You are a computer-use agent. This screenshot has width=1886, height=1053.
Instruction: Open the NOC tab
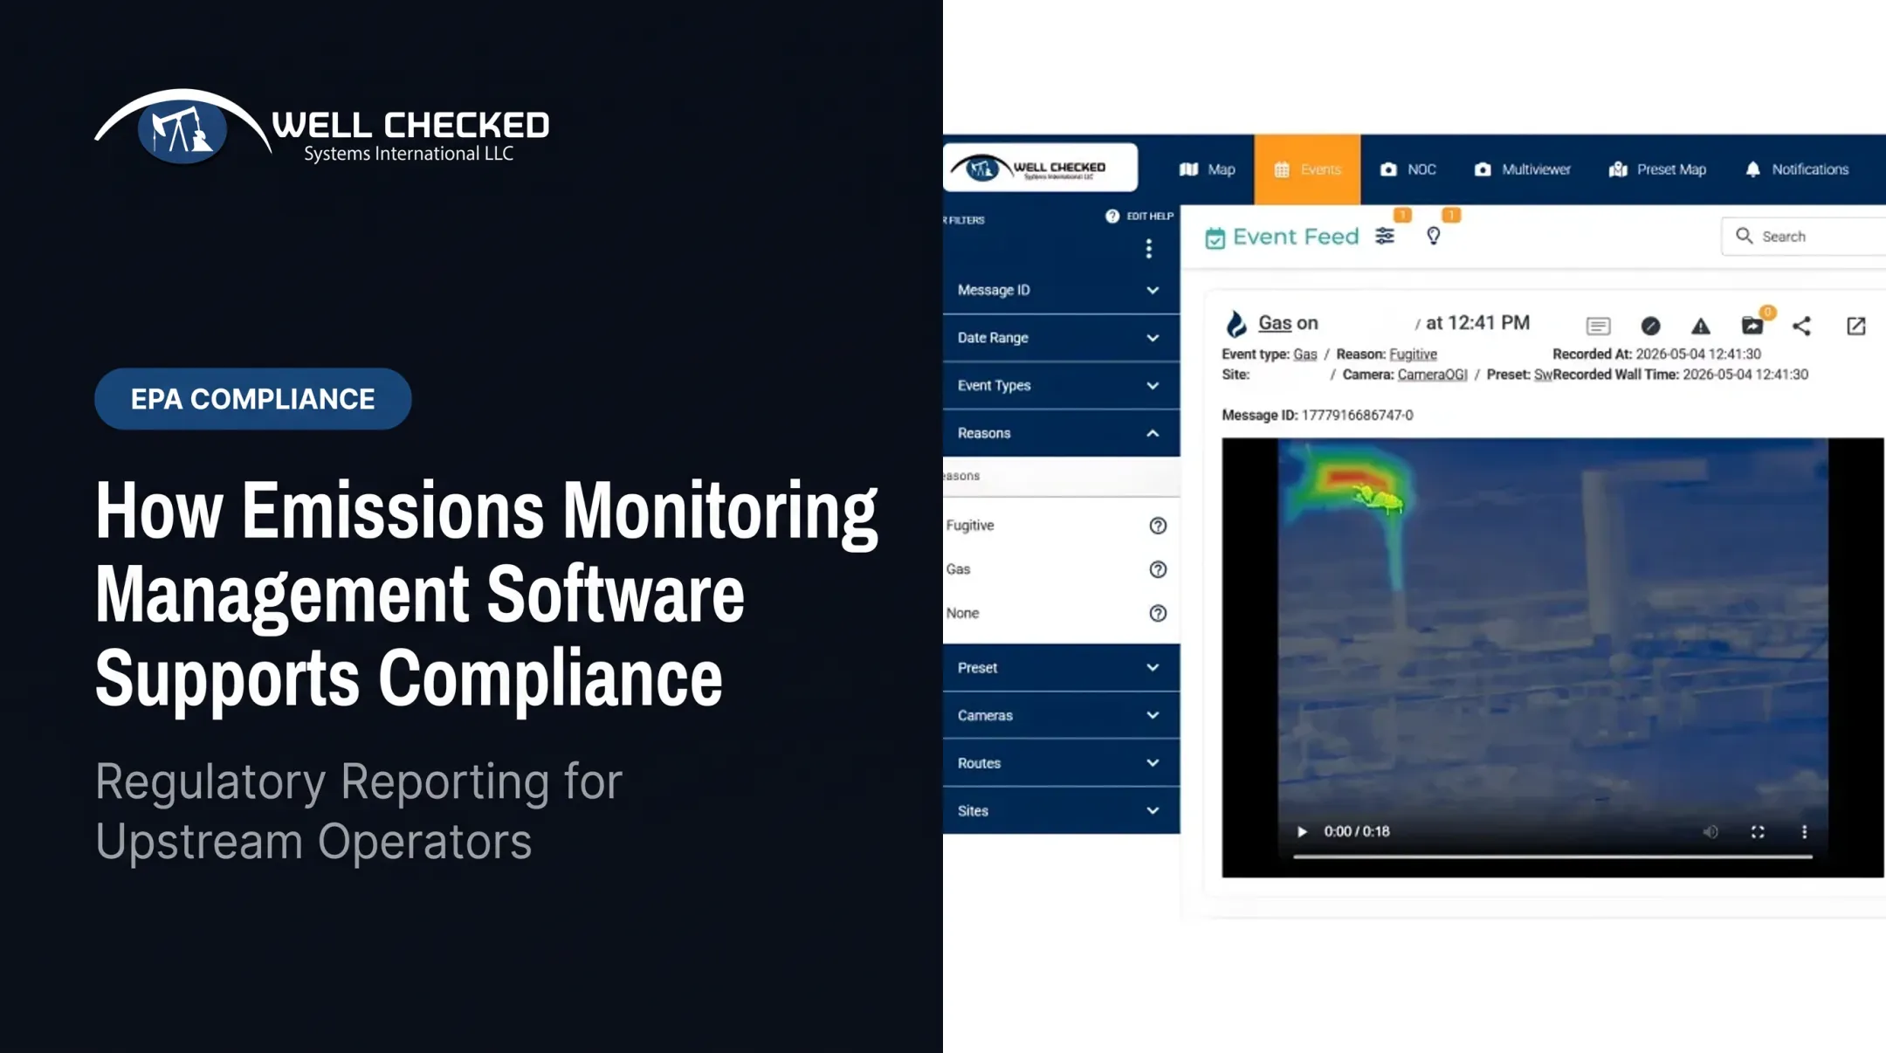coord(1408,169)
